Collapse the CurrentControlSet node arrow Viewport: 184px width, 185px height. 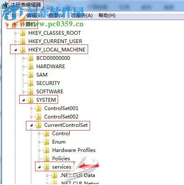tap(31, 125)
